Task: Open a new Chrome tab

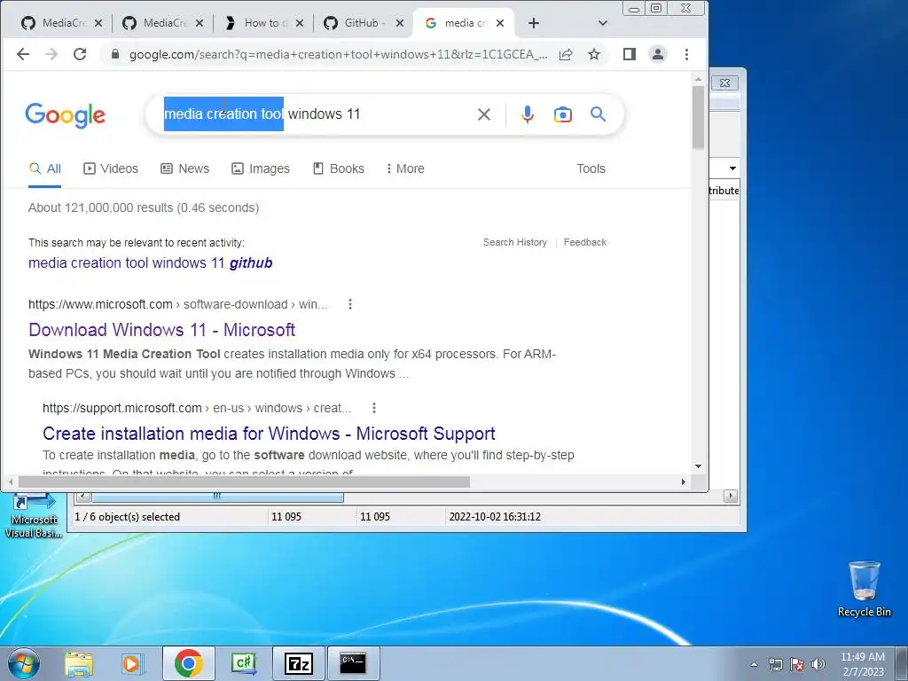Action: click(x=534, y=23)
